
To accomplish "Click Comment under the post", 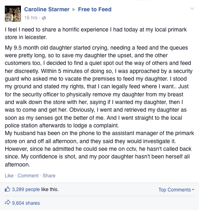I will click(x=28, y=176).
